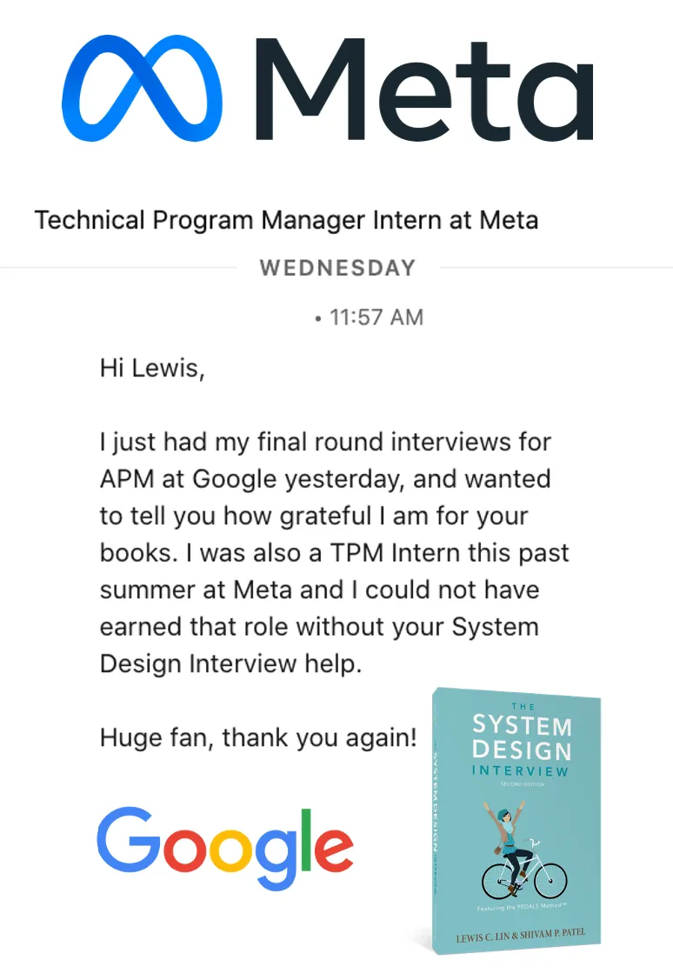
Task: Click the "Hi Lewis," greeting line
Action: coord(152,368)
